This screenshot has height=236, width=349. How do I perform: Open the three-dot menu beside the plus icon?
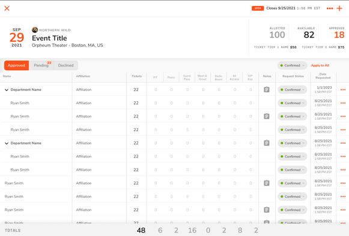pos(330,8)
